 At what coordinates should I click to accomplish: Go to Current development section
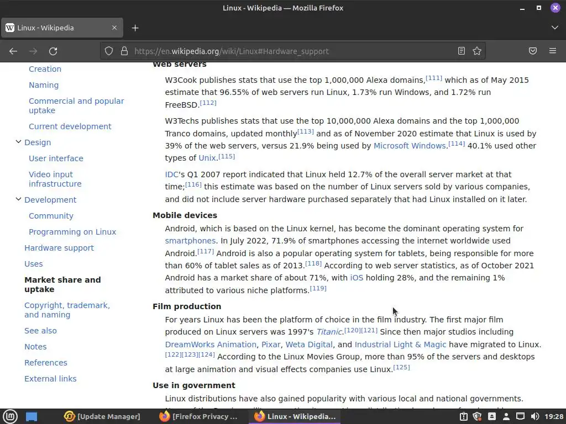(70, 126)
